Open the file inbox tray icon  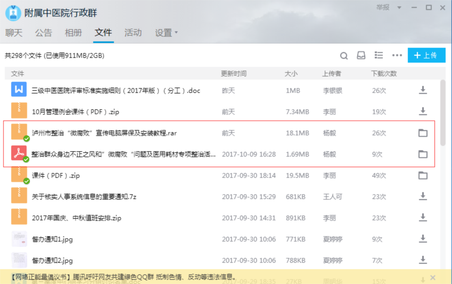tap(361, 56)
